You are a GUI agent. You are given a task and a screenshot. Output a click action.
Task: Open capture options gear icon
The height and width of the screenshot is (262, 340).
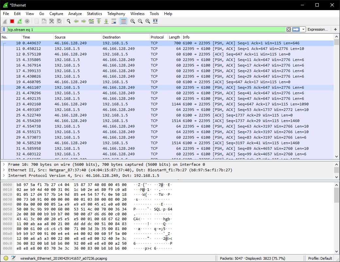pyautogui.click(x=27, y=21)
